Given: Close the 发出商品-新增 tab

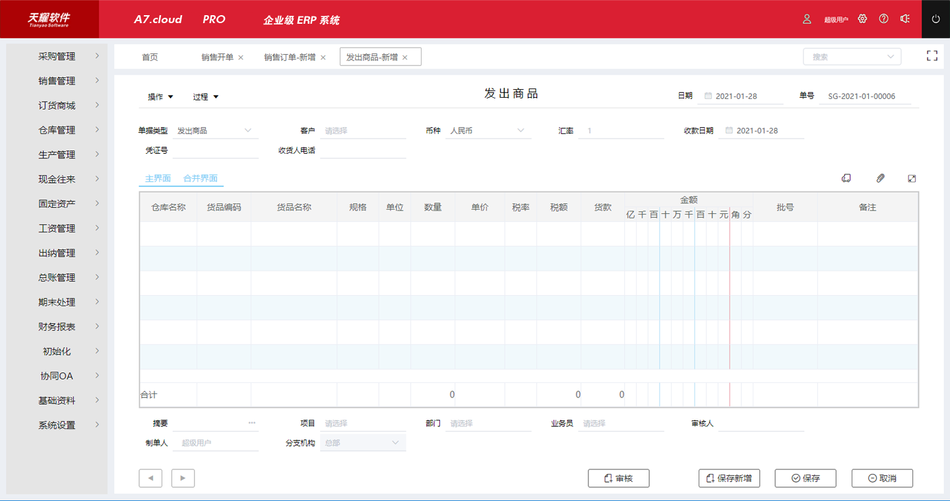Looking at the screenshot, I should click(x=405, y=57).
